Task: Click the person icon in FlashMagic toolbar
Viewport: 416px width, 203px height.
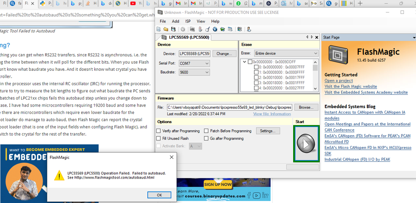Action: [x=249, y=29]
